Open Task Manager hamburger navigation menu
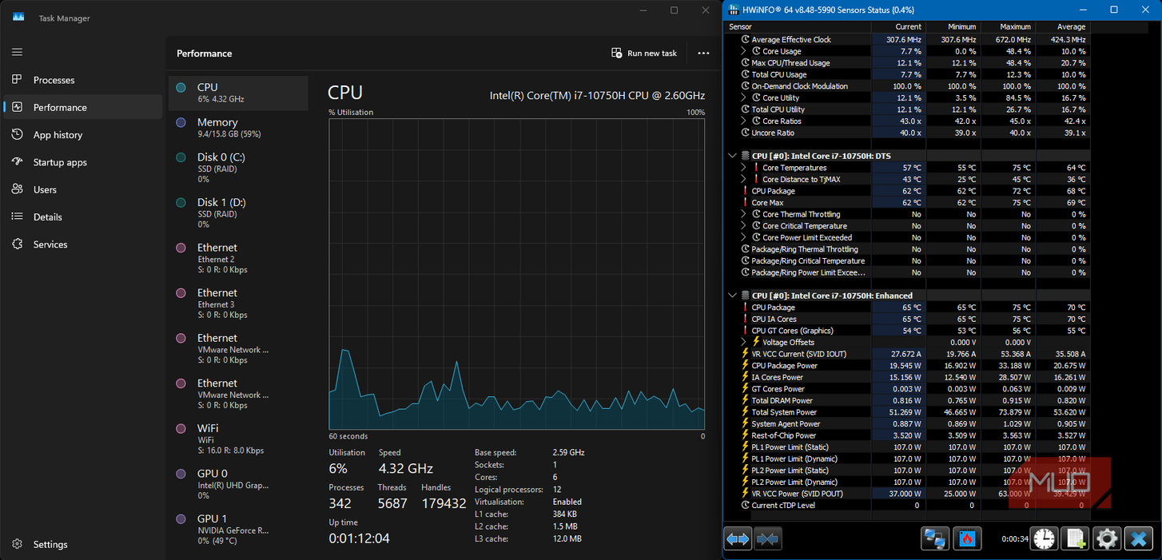The width and height of the screenshot is (1162, 560). coord(18,52)
